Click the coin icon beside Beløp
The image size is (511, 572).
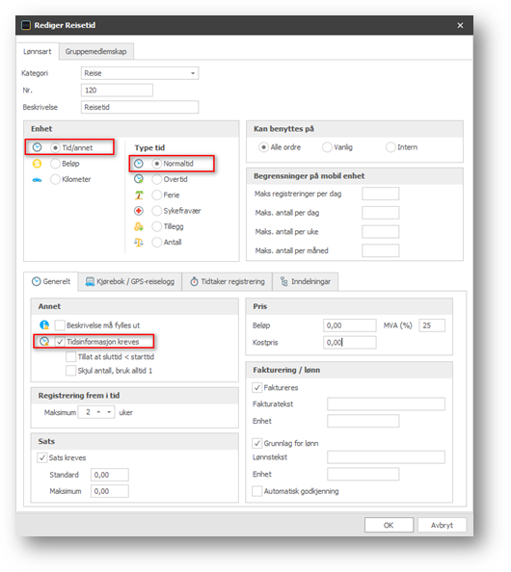point(37,164)
